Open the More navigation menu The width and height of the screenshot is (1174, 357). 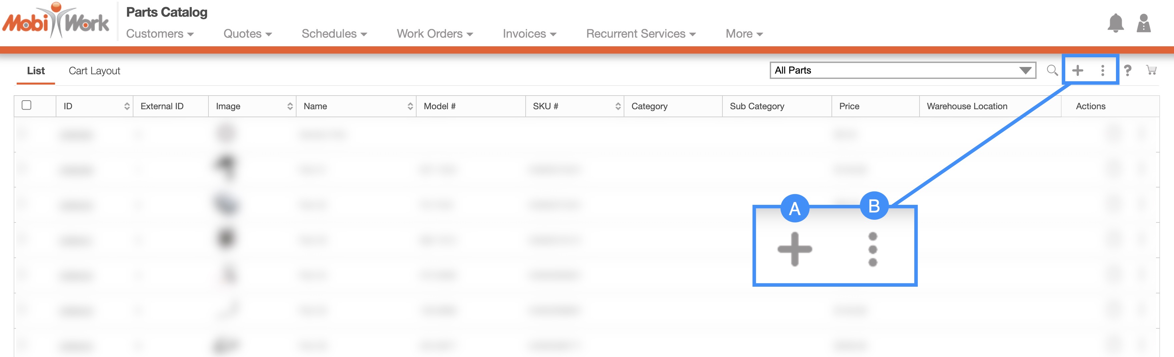click(744, 34)
